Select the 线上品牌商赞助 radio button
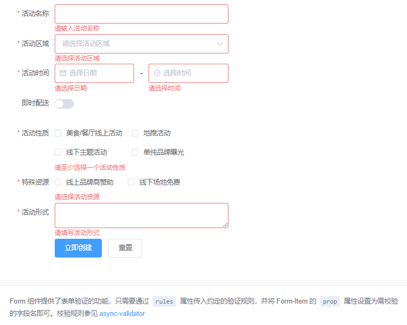 (58, 183)
